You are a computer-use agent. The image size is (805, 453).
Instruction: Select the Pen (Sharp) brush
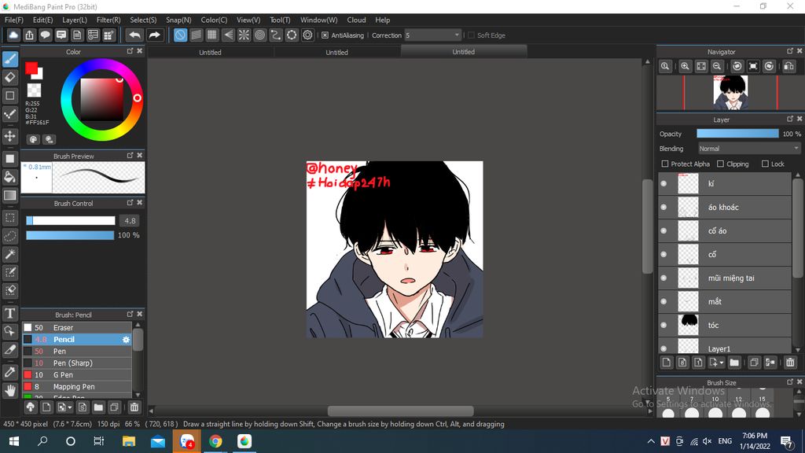coord(77,363)
